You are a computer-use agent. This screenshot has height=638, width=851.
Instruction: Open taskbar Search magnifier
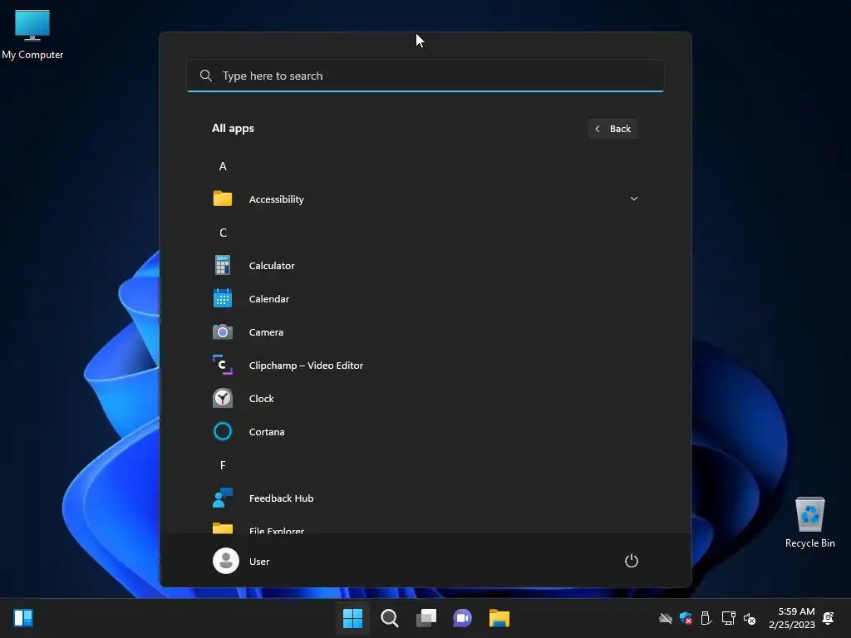tap(390, 618)
